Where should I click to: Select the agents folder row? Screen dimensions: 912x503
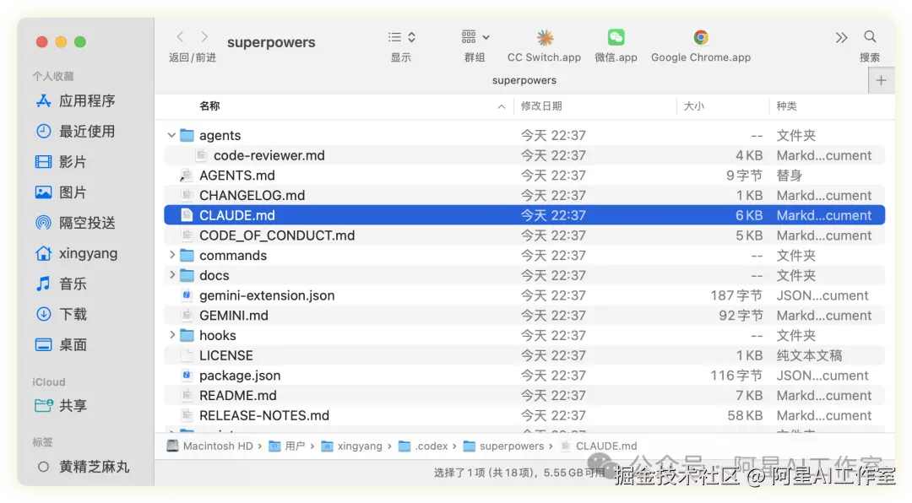pyautogui.click(x=524, y=136)
